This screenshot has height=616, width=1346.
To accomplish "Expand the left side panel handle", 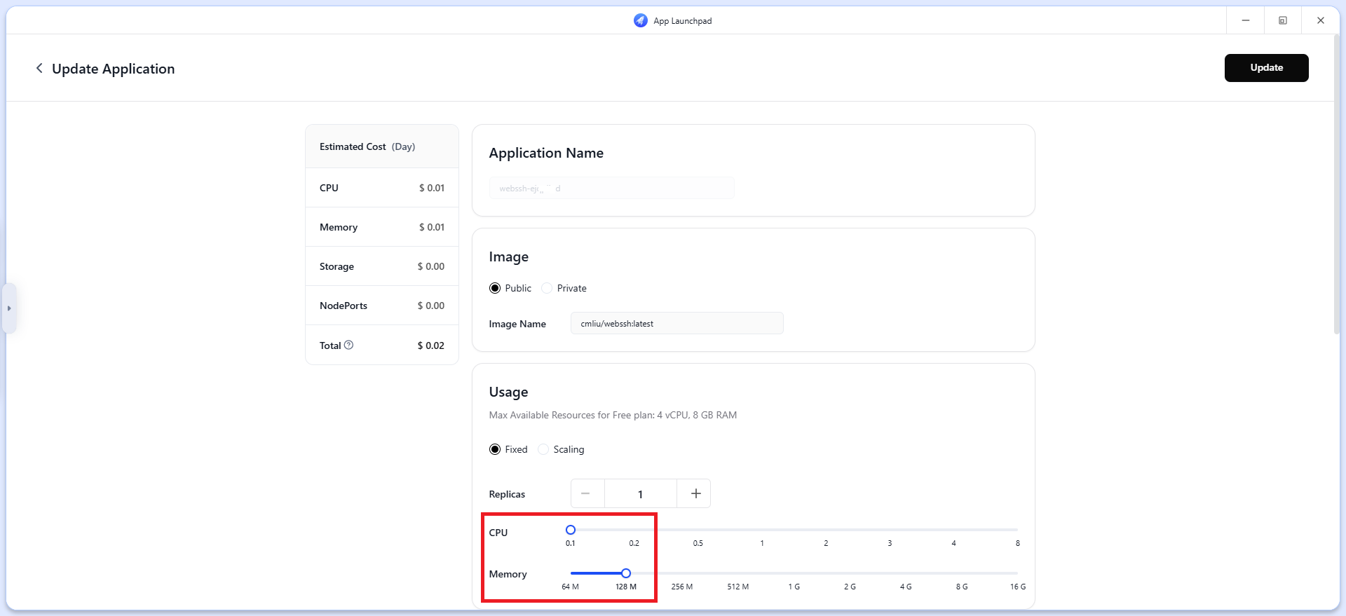I will point(9,308).
